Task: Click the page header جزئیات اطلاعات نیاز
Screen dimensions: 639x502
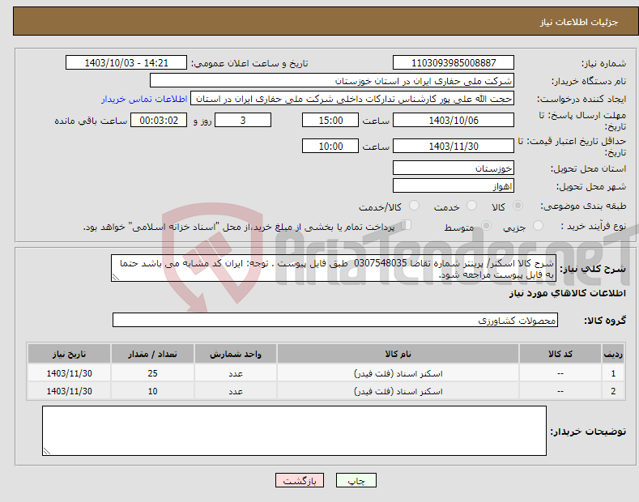Action: 579,22
